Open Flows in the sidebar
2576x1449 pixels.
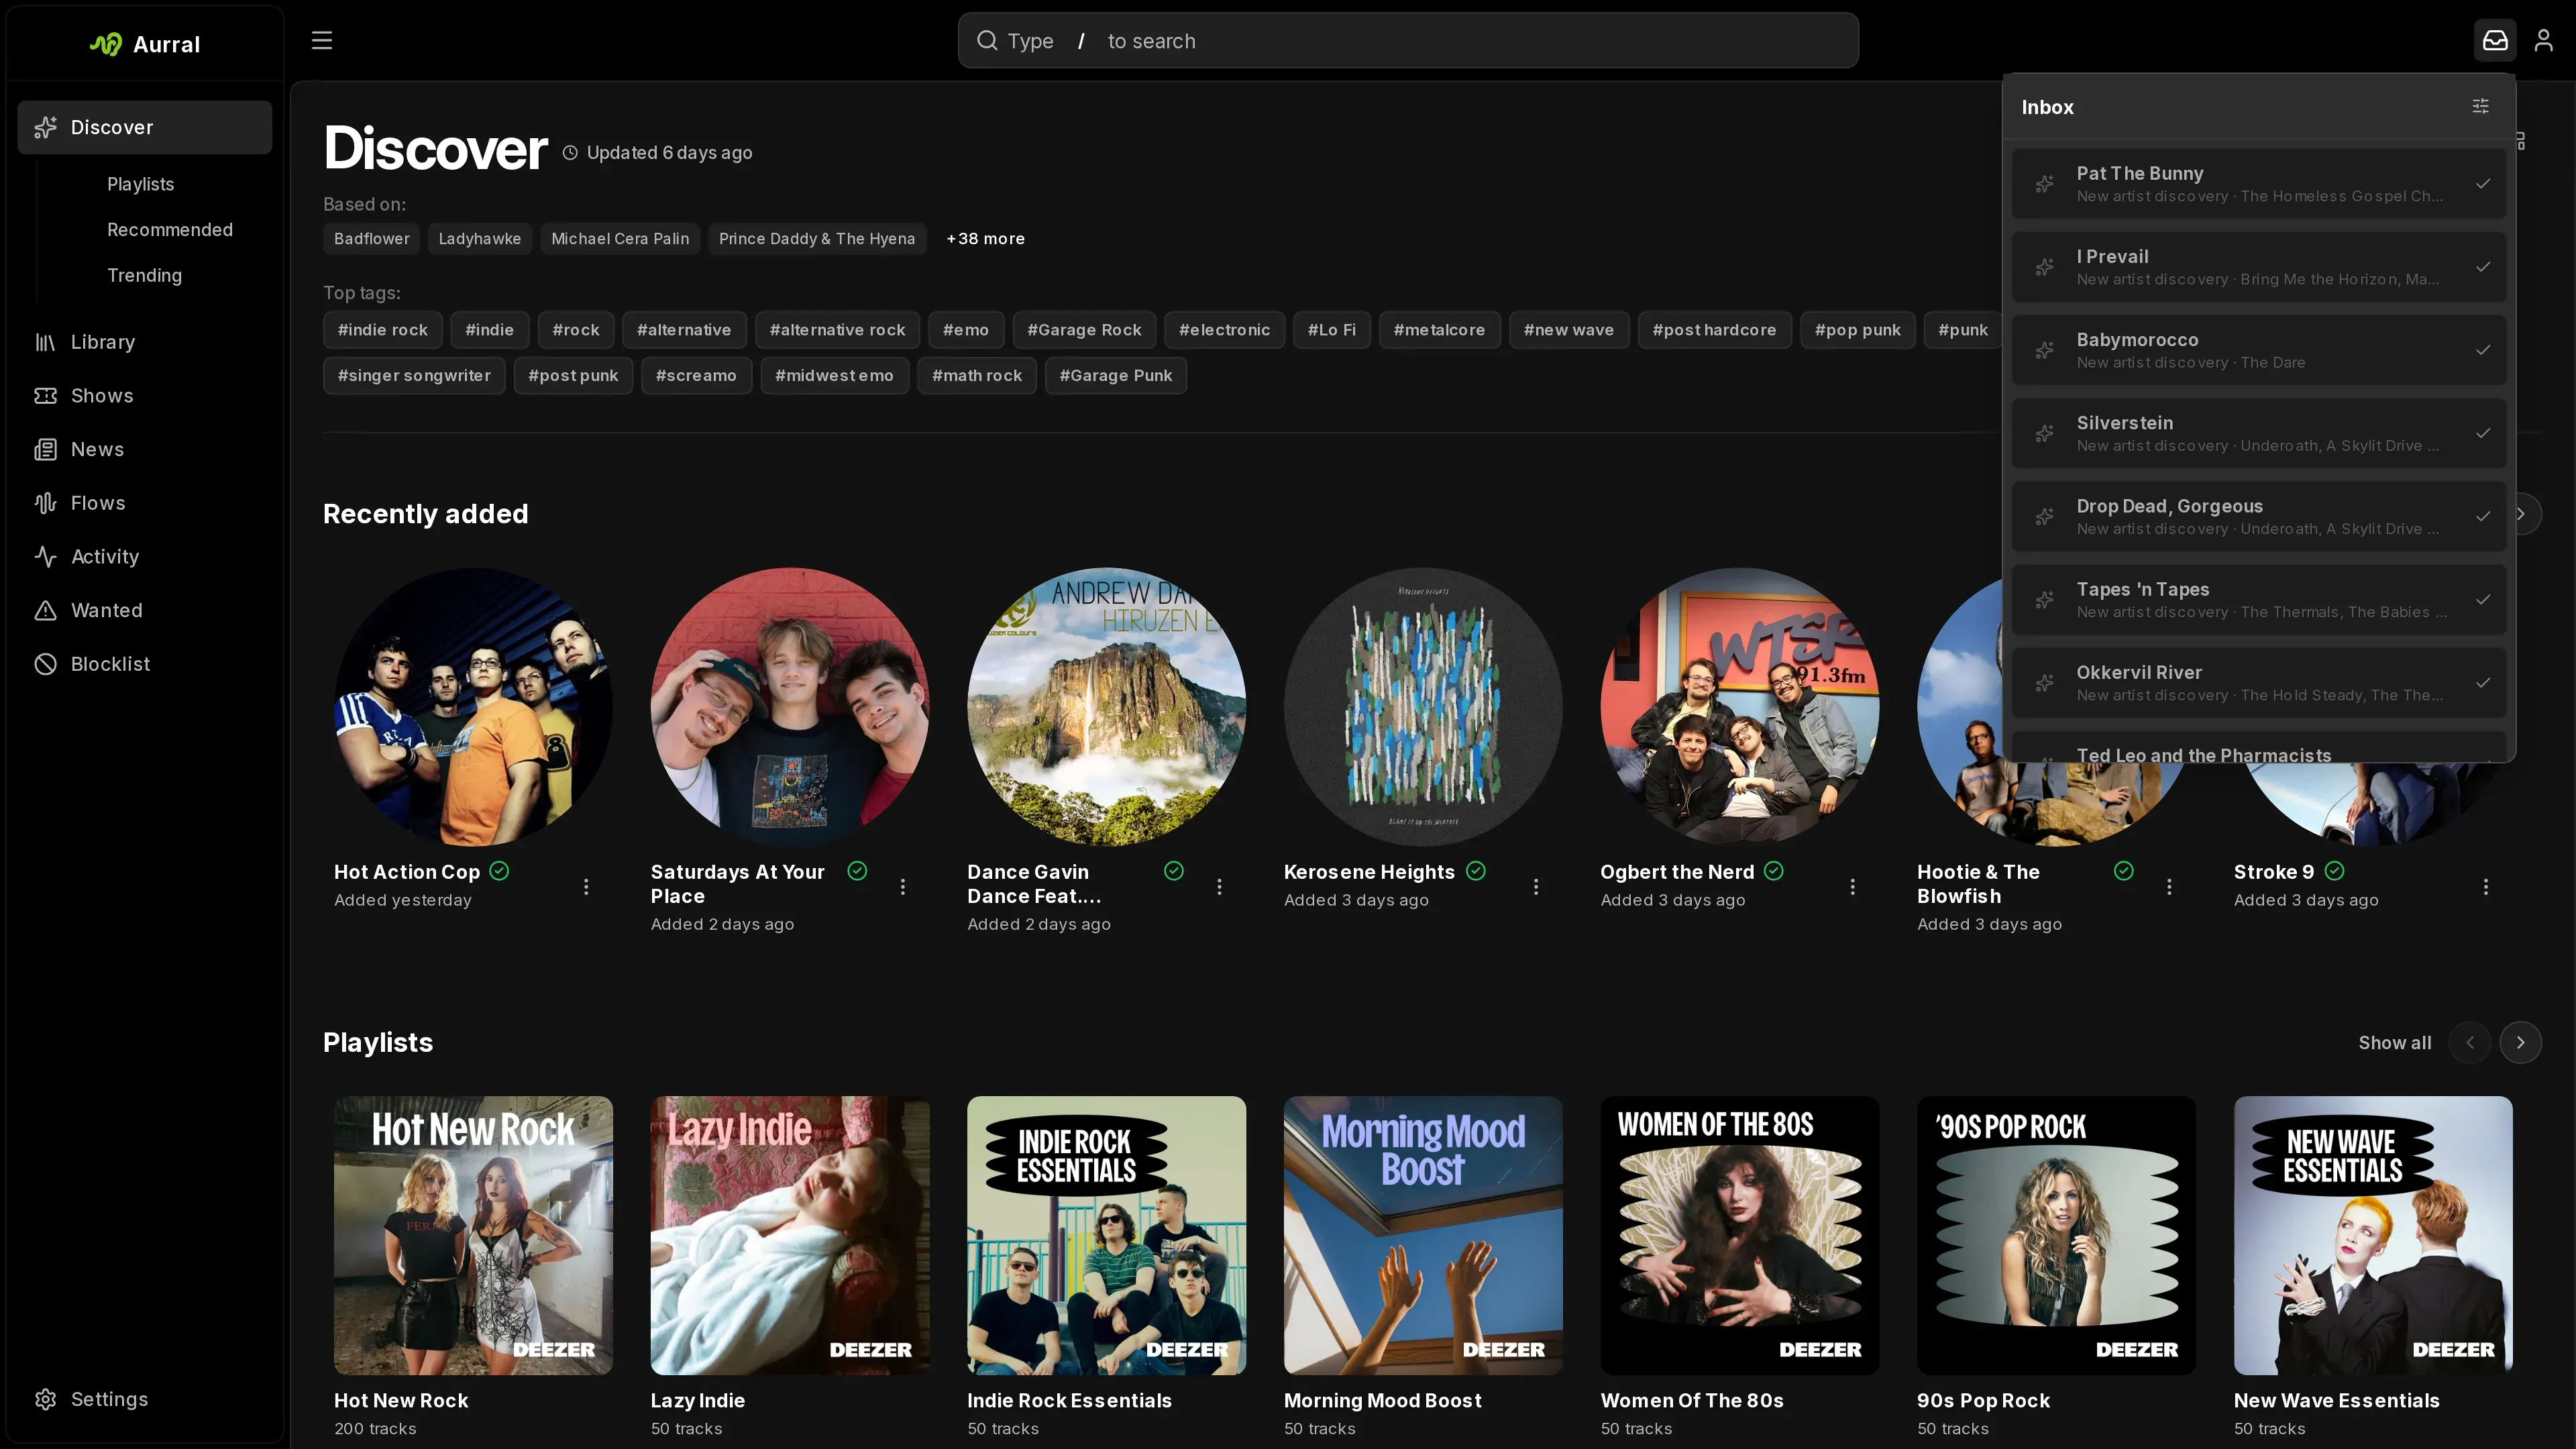click(x=145, y=503)
